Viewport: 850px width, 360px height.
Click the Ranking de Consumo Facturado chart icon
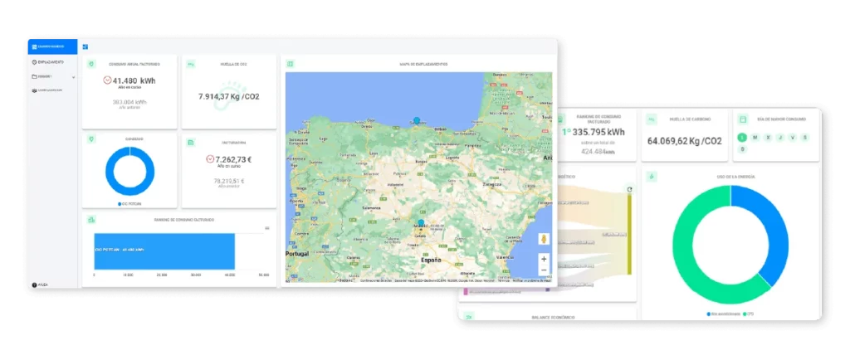(91, 219)
